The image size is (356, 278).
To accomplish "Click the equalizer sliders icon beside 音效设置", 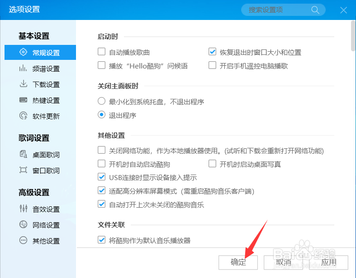I will coord(23,208).
